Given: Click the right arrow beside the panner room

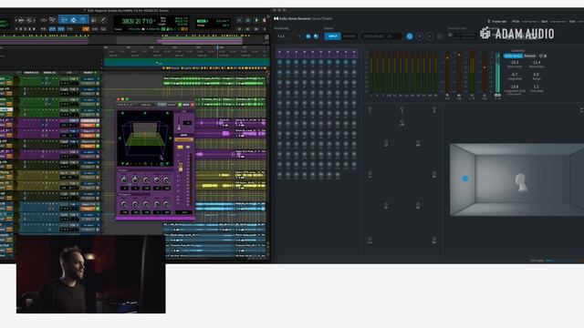Looking at the screenshot, I should click(171, 138).
